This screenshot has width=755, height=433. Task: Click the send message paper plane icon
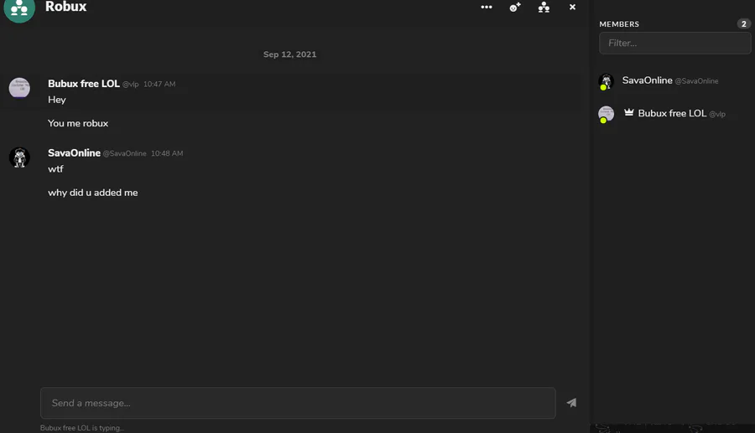[x=571, y=403]
